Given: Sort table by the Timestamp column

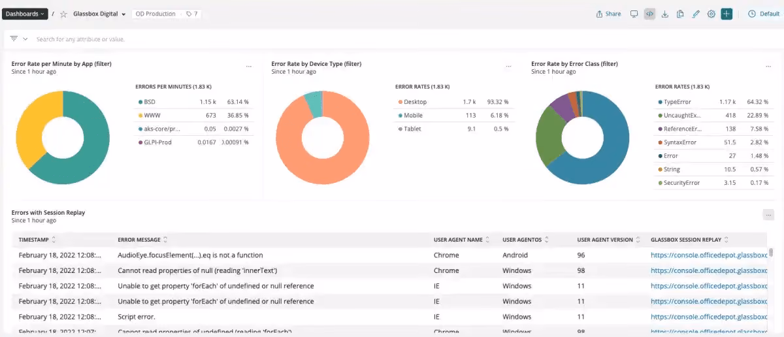Looking at the screenshot, I should [37, 240].
